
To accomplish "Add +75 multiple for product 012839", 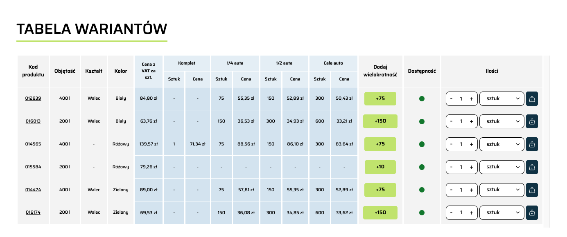I will click(380, 98).
